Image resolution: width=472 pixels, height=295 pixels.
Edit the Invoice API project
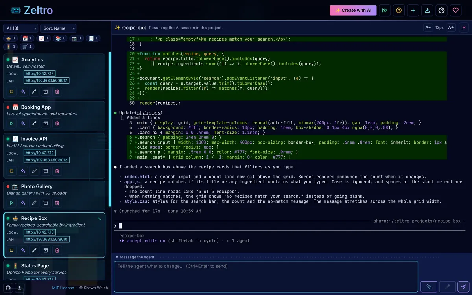click(x=35, y=171)
